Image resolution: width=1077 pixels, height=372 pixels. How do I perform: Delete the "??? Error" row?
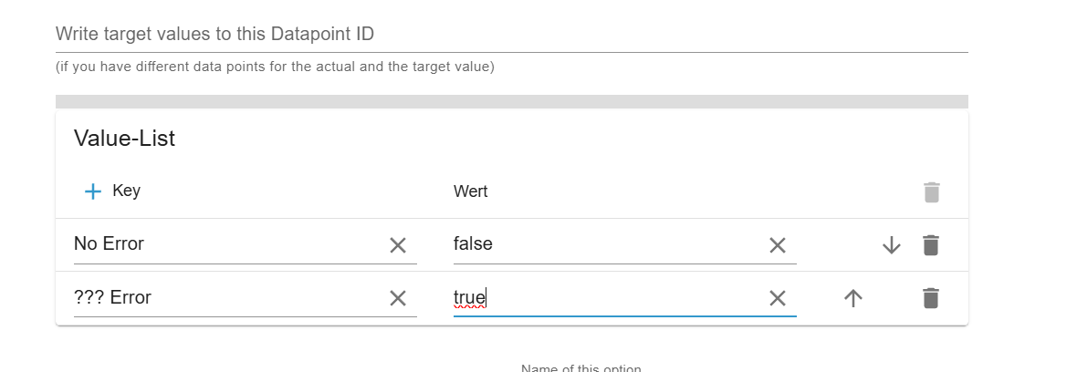(x=930, y=298)
